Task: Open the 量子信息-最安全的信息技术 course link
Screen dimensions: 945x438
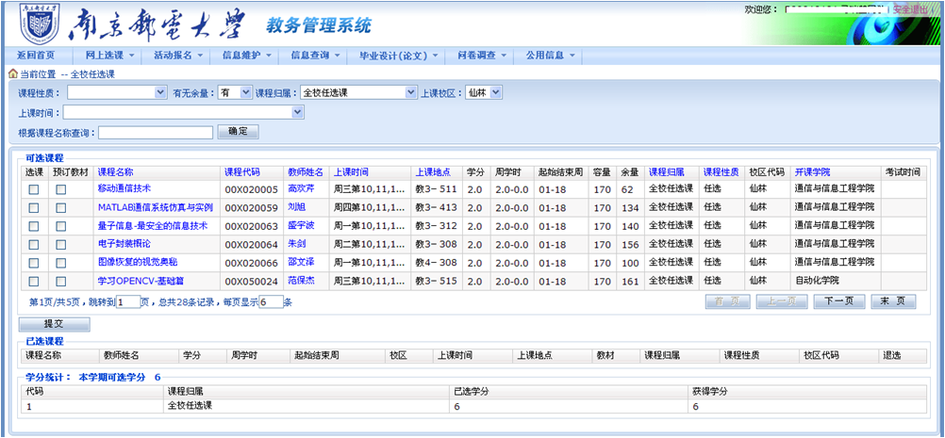Action: tap(152, 226)
